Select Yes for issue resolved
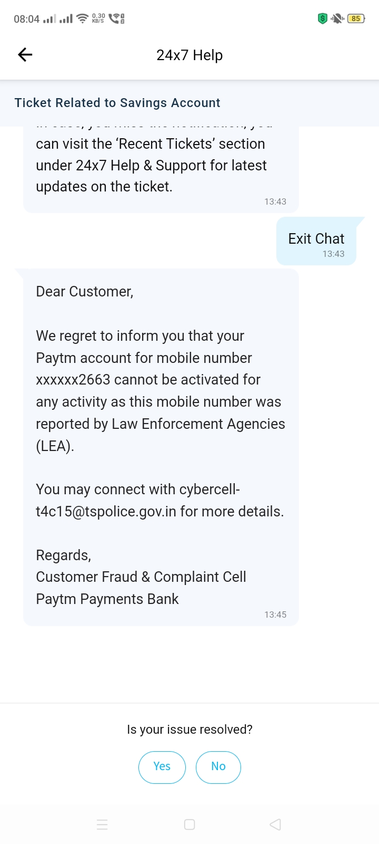 [x=162, y=767]
